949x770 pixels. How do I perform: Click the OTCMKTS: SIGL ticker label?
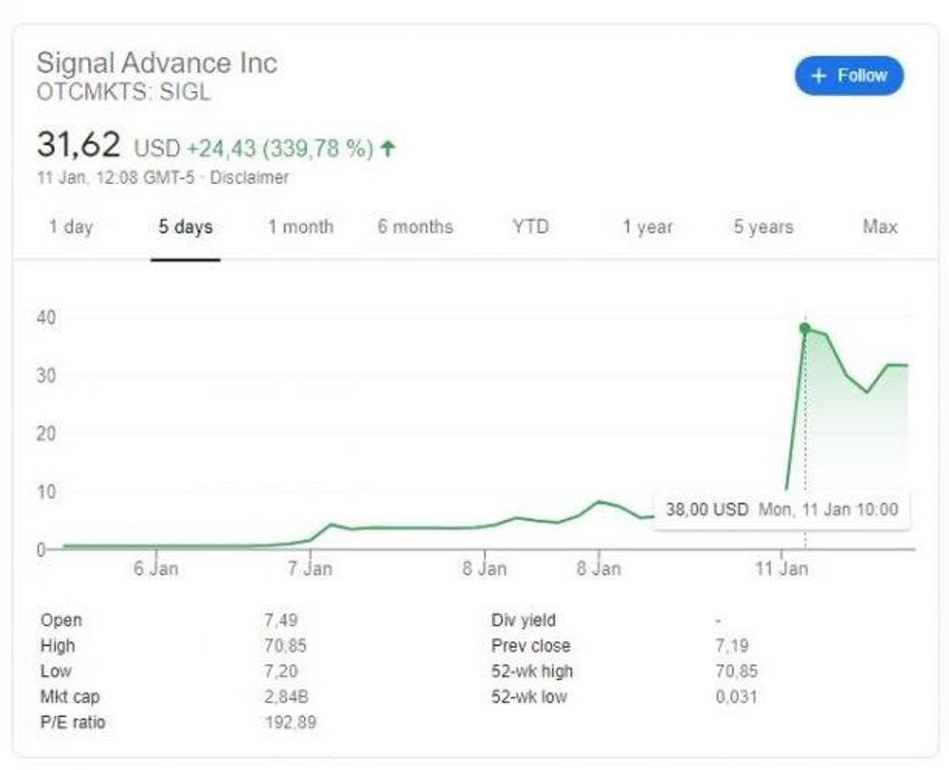(123, 91)
